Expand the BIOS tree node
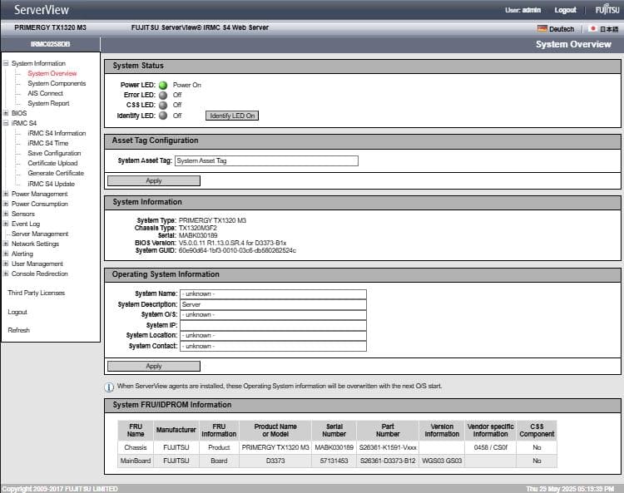The width and height of the screenshot is (624, 493). click(6, 113)
